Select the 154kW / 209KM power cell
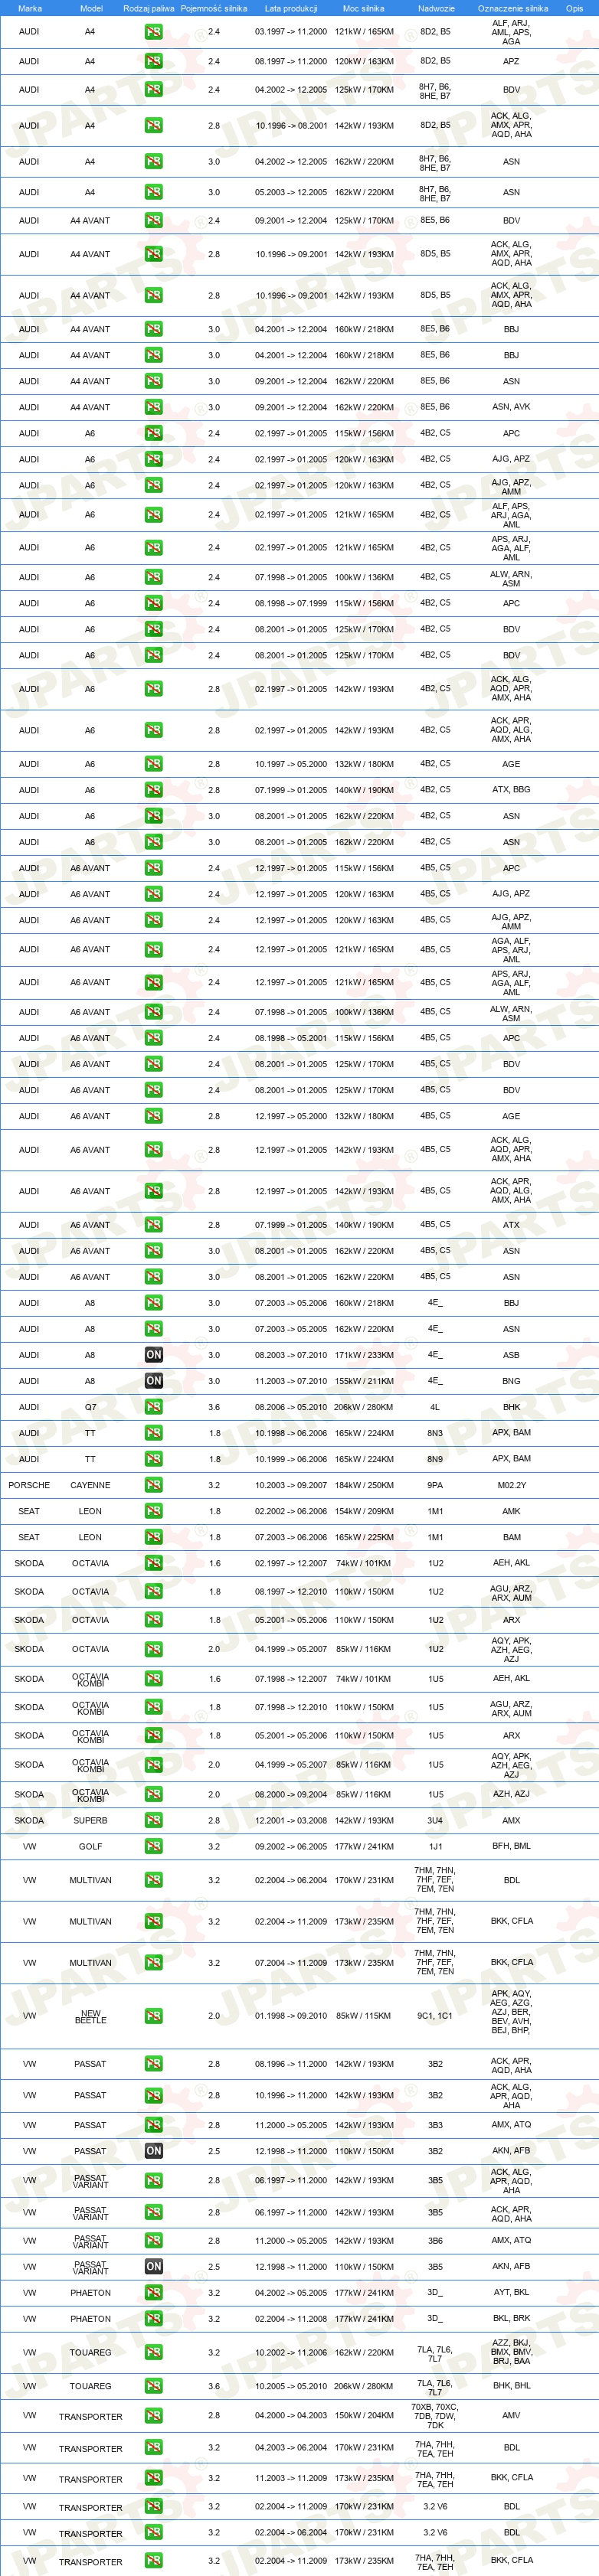 (x=364, y=1511)
